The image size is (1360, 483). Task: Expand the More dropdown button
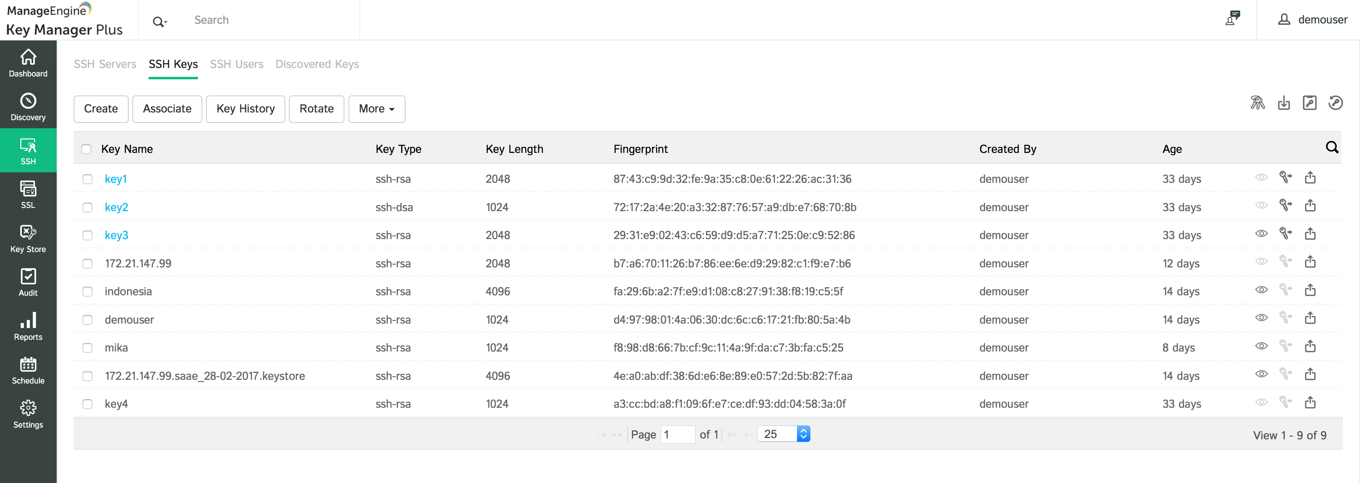(x=376, y=109)
